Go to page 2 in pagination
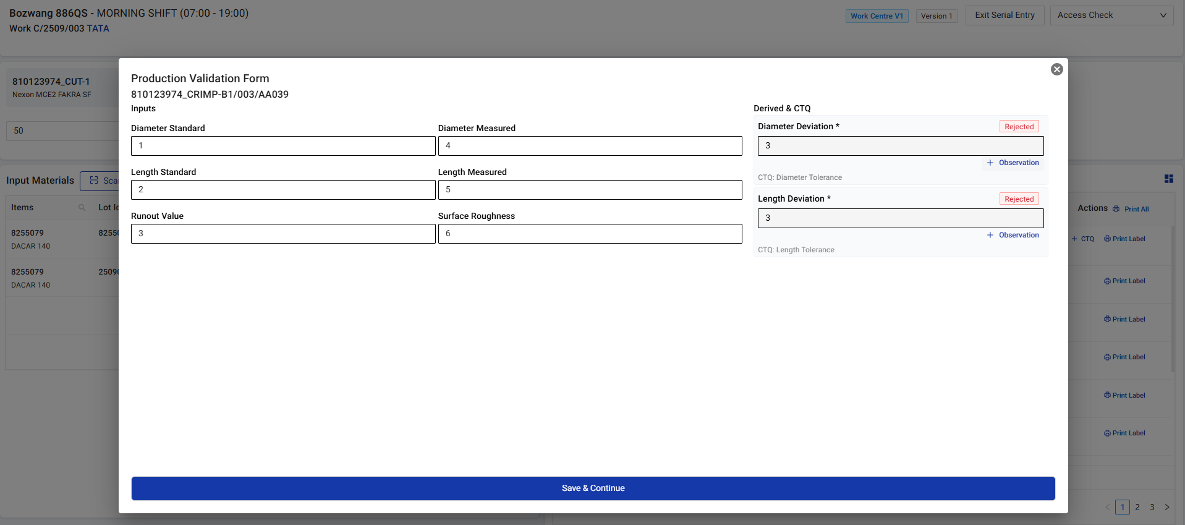This screenshot has height=525, width=1185. (x=1137, y=507)
